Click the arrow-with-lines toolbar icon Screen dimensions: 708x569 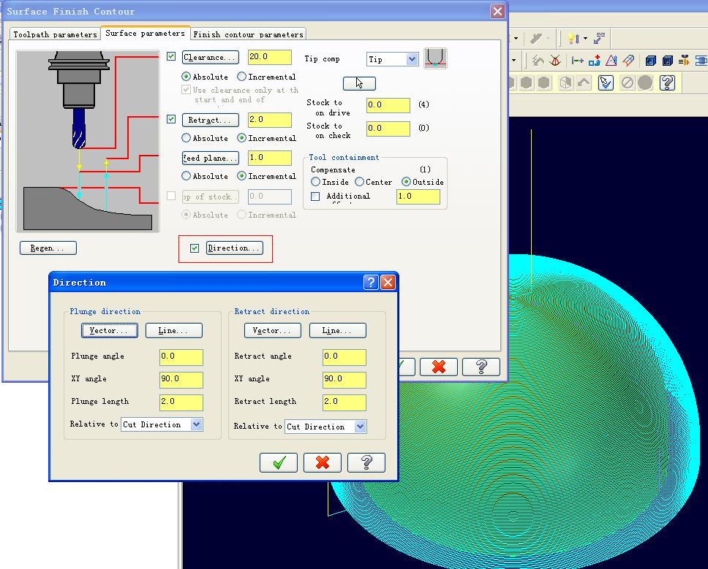point(600,38)
